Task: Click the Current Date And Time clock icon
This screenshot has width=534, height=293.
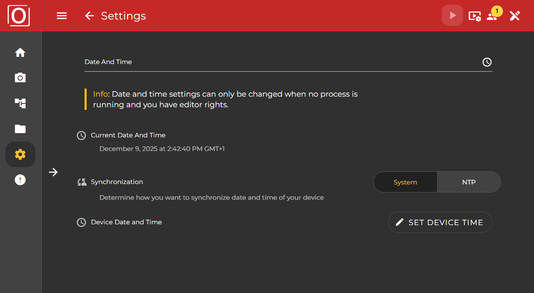Action: pos(81,135)
